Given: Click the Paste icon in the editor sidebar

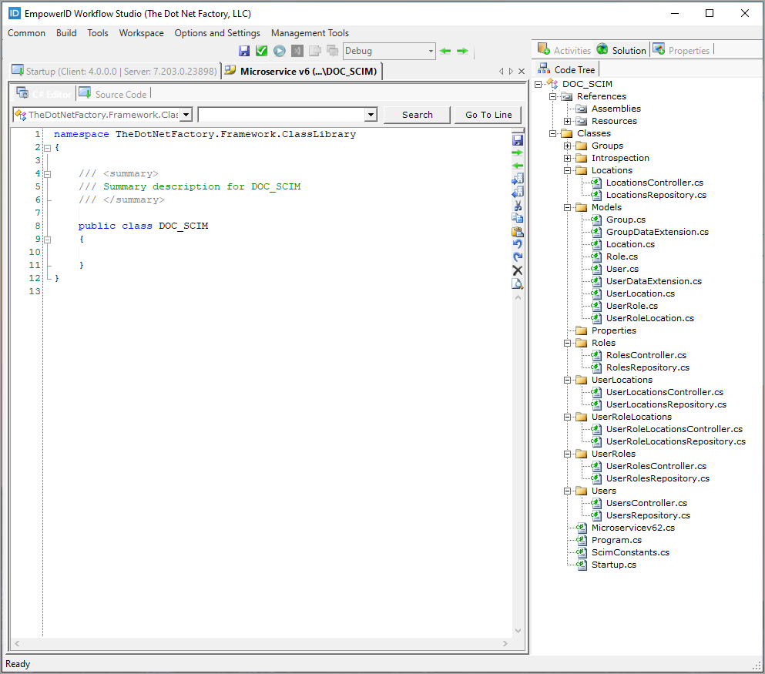Looking at the screenshot, I should tap(517, 231).
